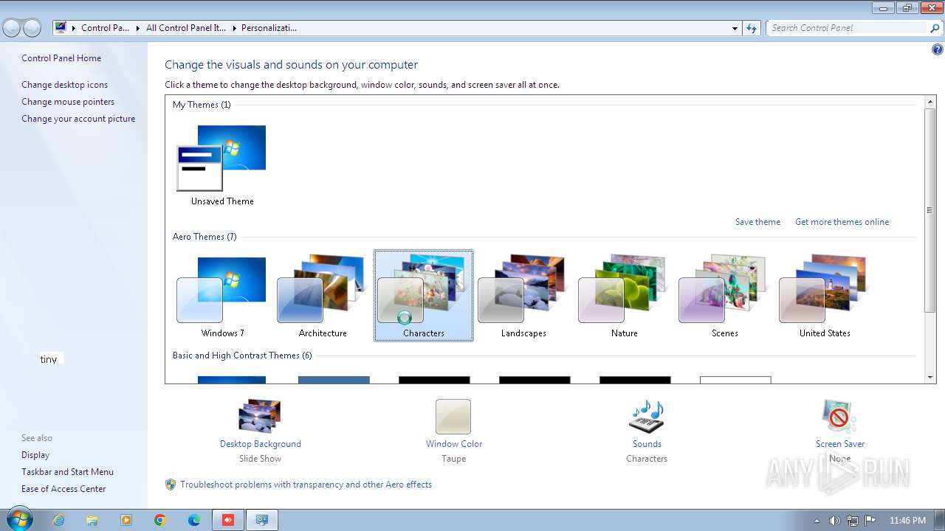The image size is (945, 531).
Task: Select the Landscapes theme
Action: pos(523,296)
